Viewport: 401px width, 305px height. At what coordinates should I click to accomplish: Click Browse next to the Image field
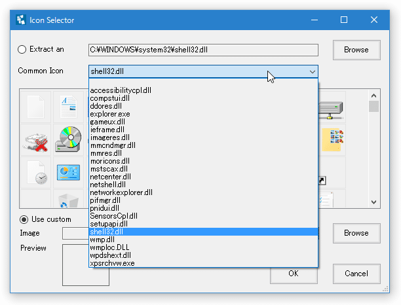coord(356,233)
